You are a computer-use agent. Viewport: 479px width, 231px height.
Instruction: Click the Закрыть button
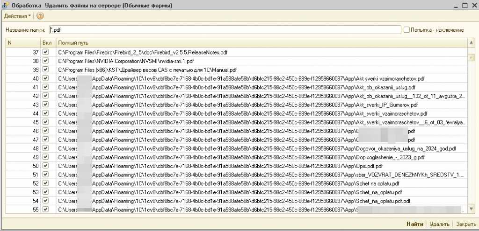(x=466, y=224)
